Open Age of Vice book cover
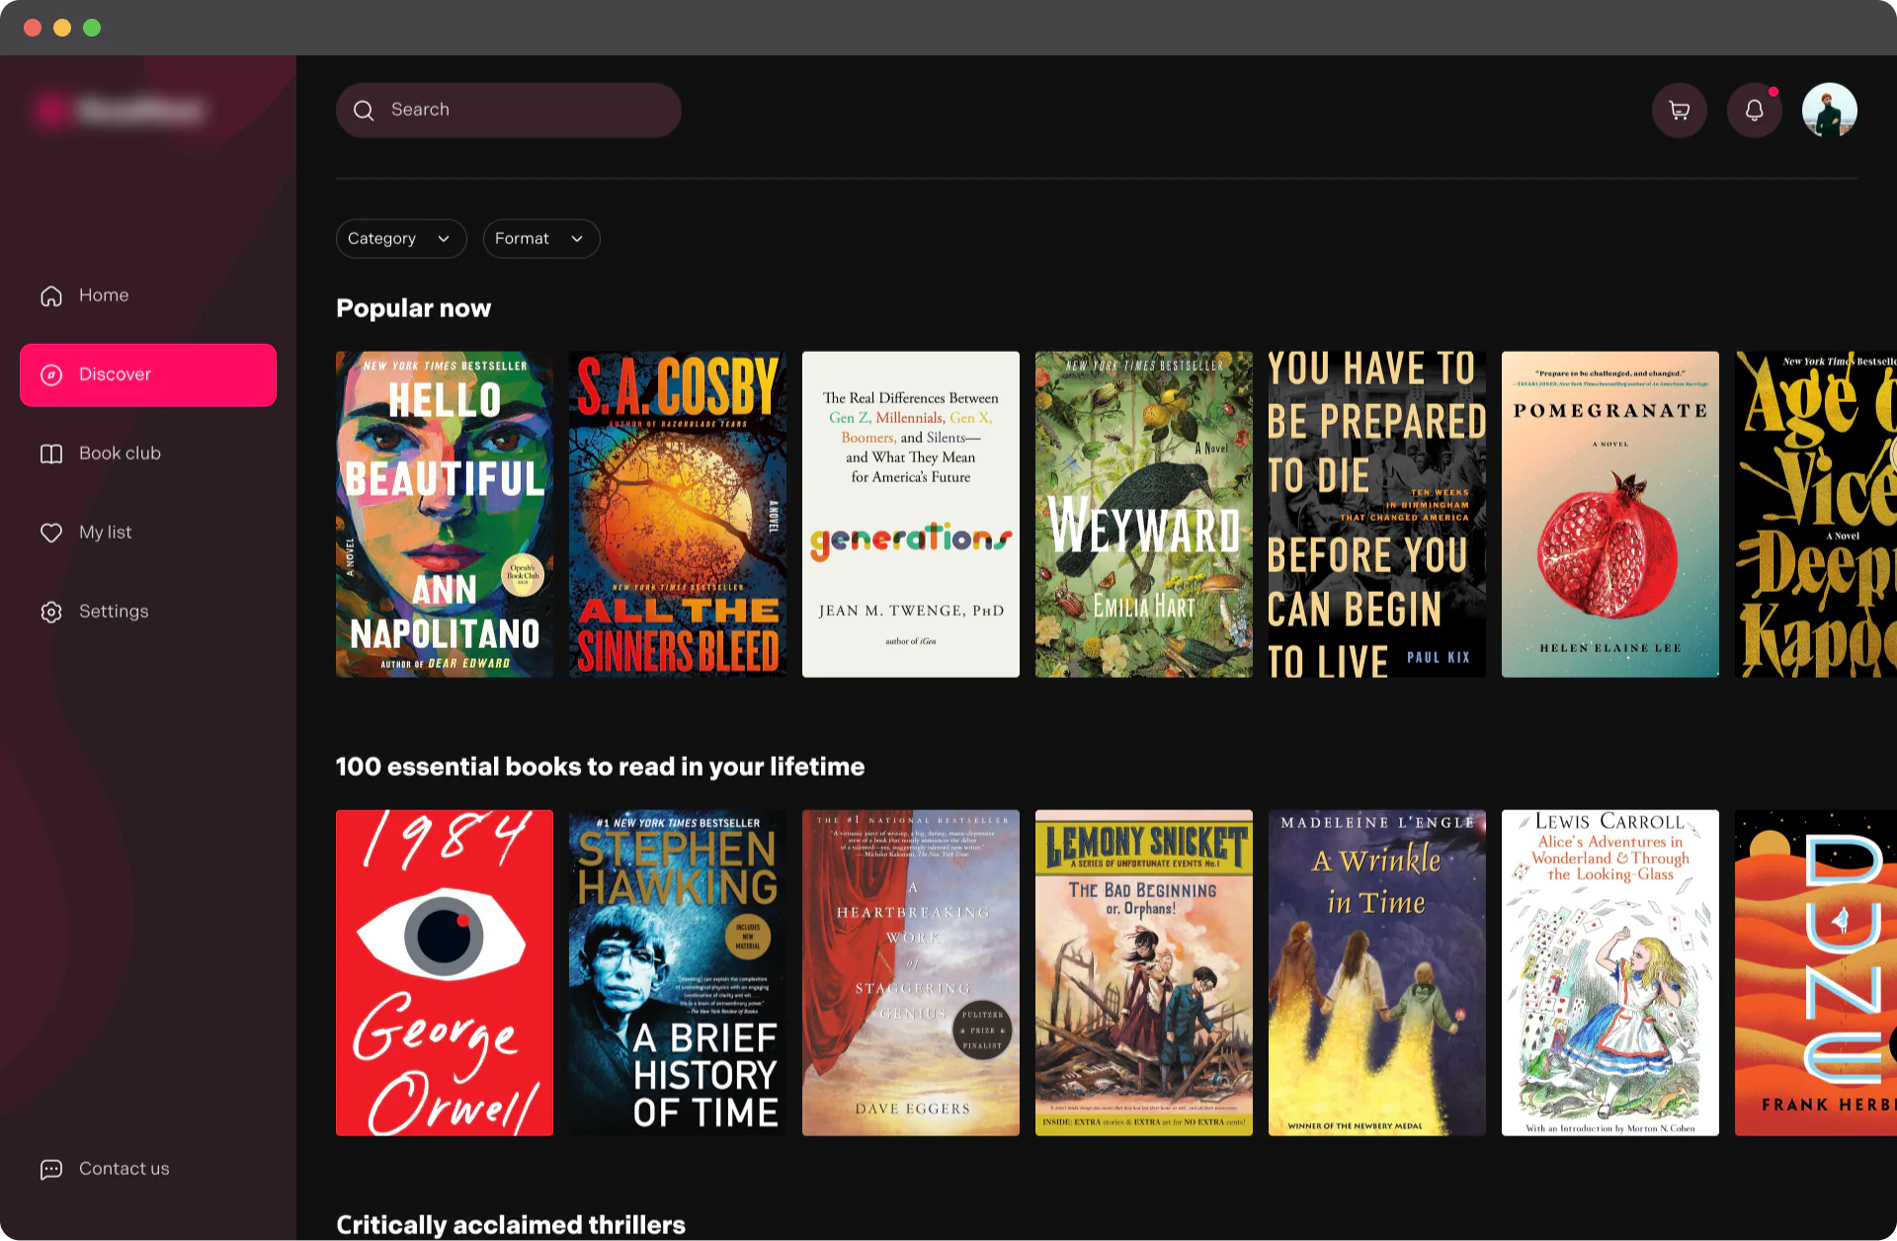 (x=1816, y=514)
